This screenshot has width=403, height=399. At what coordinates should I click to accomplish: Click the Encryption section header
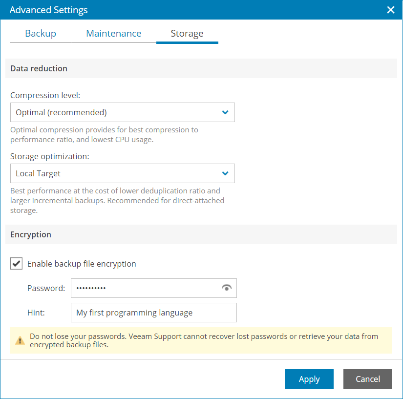[30, 234]
